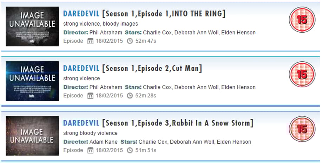Screen dimensions: 323x164
Task: Click the strong bloody violence description text
Action: coord(90,133)
